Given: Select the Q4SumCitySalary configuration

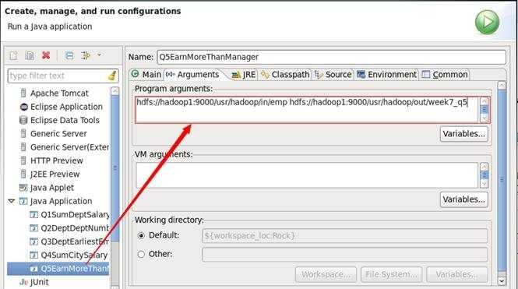Looking at the screenshot, I should coord(74,256).
